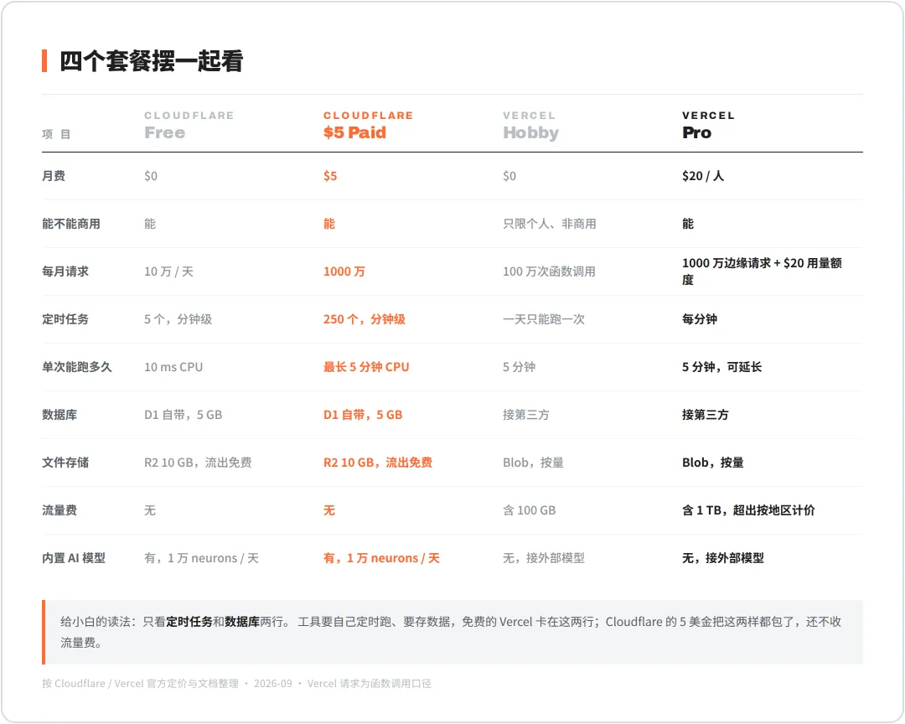
Task: Click the 能不能商用 row label
Action: [71, 224]
